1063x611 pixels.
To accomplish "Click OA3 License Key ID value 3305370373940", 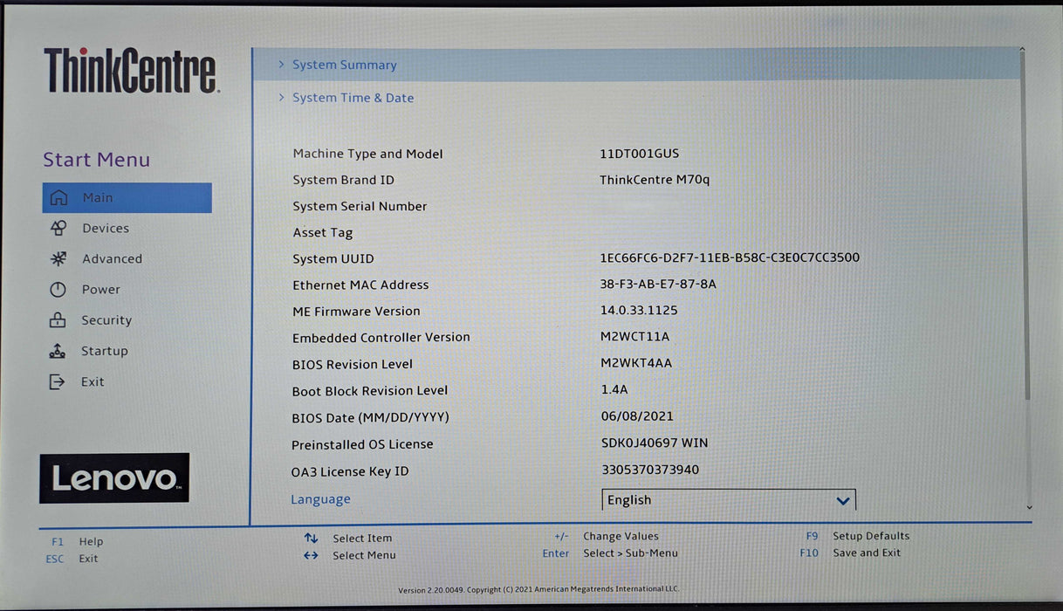I will 650,470.
